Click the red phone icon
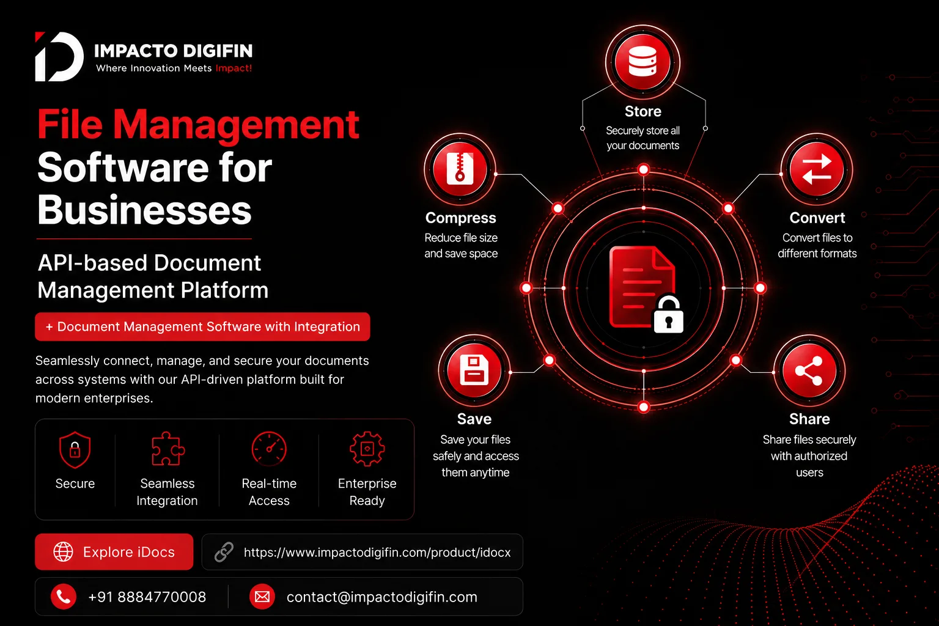Screen dimensions: 939x626 point(63,597)
